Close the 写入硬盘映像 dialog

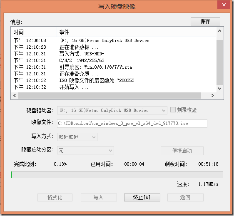click(x=224, y=5)
